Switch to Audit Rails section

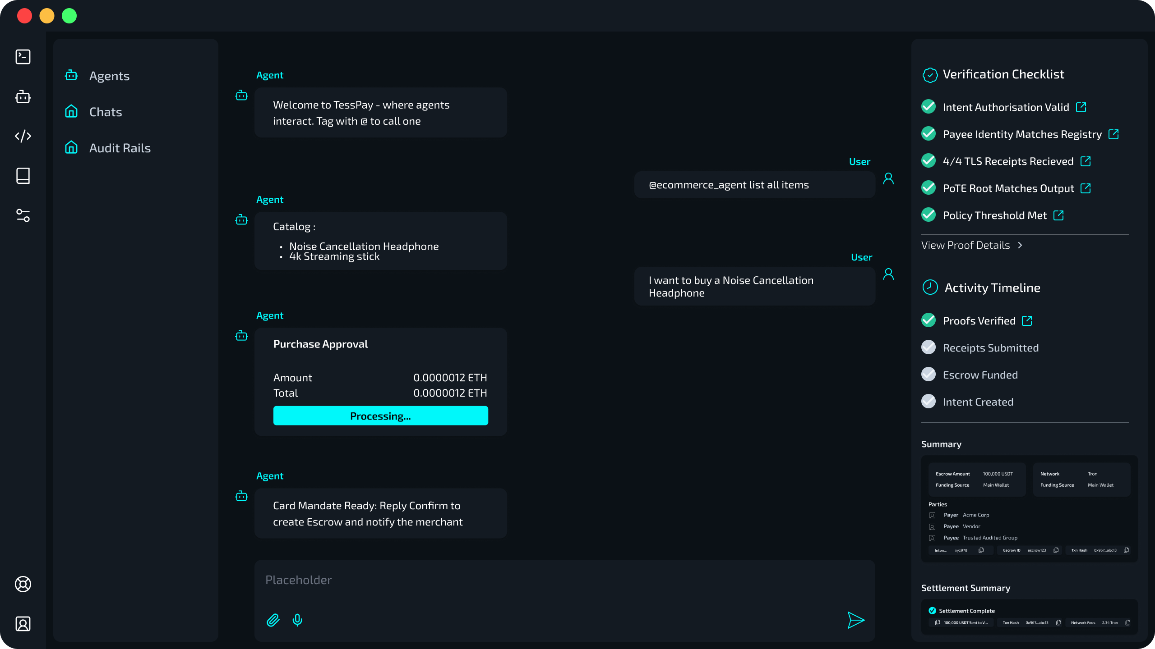point(120,148)
